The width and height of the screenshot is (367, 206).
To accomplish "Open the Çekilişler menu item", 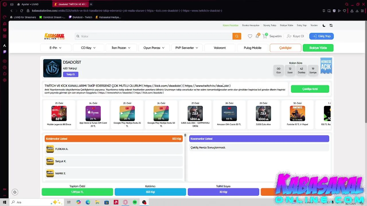I will coord(286,48).
